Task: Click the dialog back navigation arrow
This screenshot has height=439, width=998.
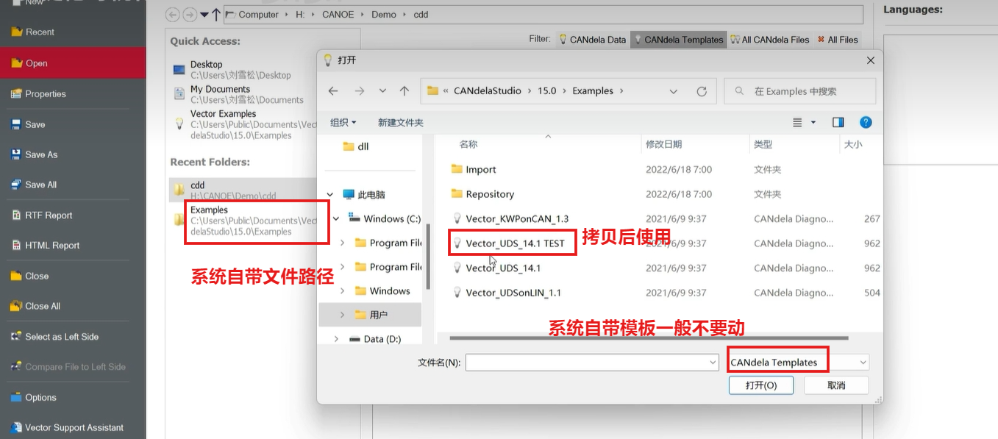Action: 333,91
